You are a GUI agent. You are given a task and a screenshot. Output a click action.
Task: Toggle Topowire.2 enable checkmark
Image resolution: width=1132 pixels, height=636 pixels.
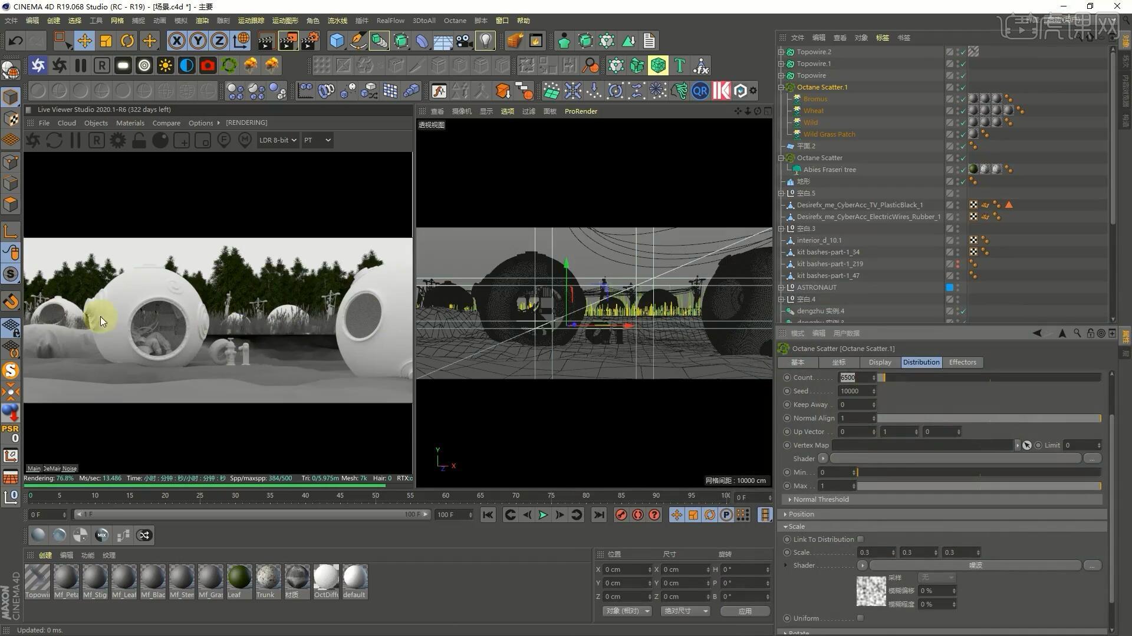[x=962, y=52]
